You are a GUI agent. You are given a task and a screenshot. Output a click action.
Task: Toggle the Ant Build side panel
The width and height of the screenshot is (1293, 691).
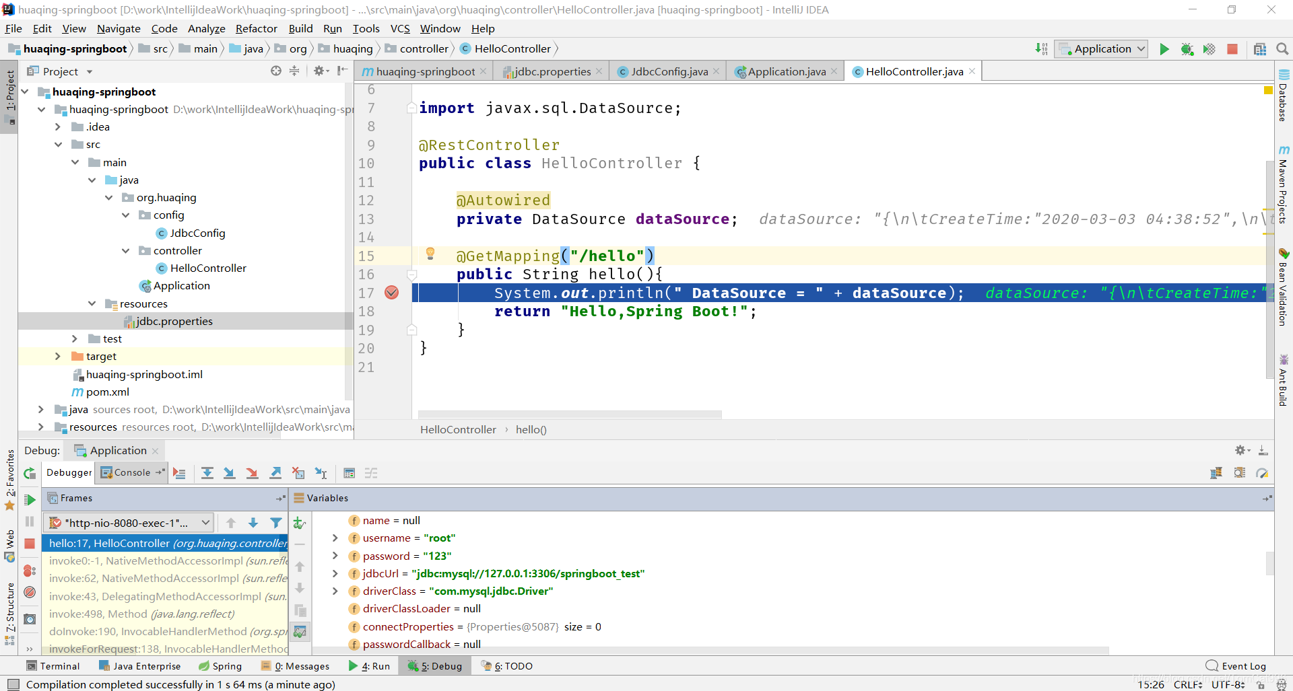pos(1284,380)
